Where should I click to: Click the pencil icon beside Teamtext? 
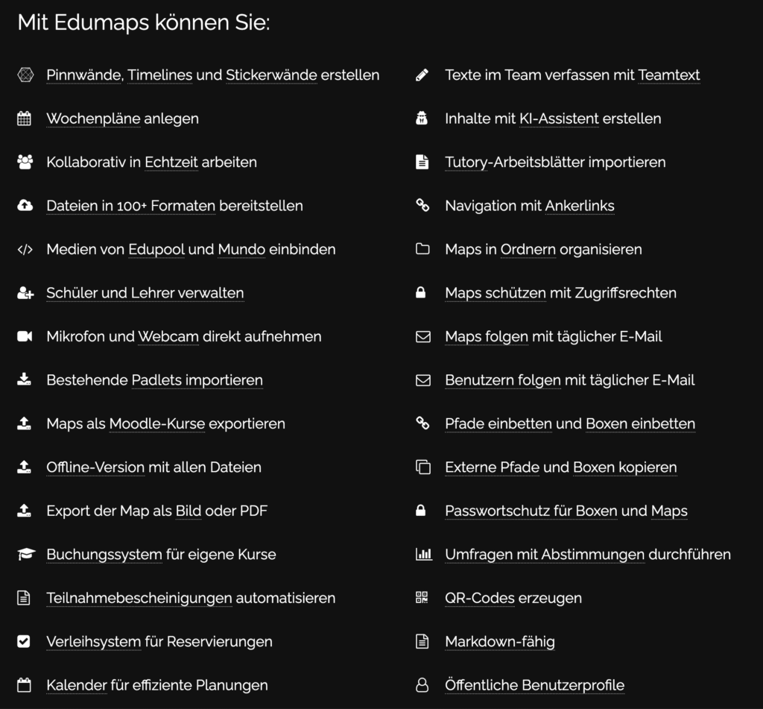pyautogui.click(x=422, y=75)
